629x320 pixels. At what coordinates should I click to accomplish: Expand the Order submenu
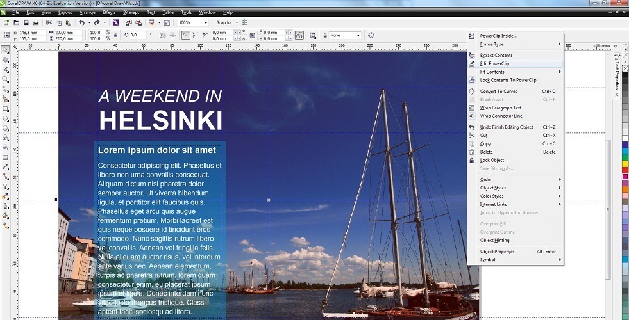click(515, 180)
